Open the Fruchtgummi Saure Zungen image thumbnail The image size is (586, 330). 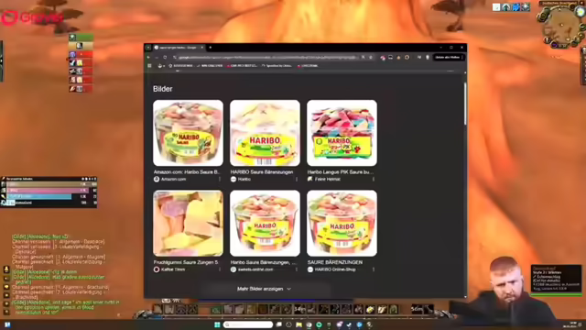[188, 224]
